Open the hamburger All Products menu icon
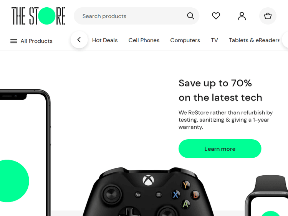The width and height of the screenshot is (288, 216). coord(13,41)
